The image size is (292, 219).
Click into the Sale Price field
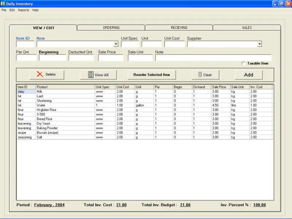click(x=111, y=58)
